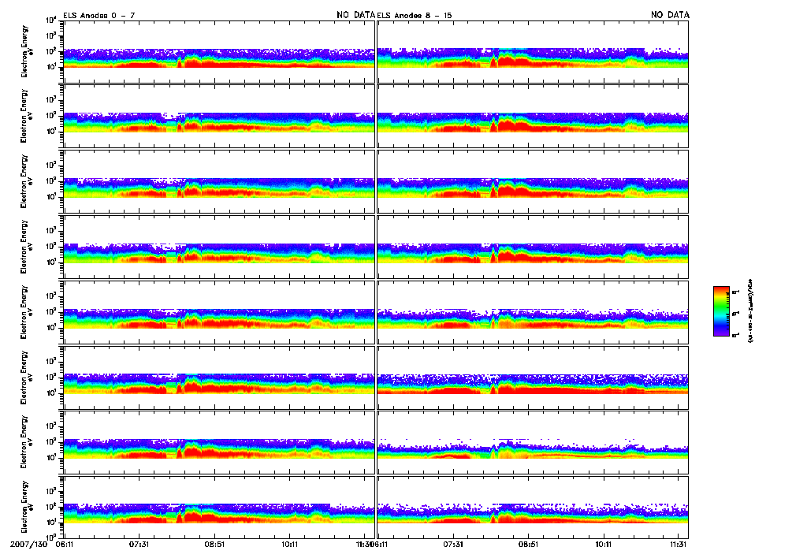Click the rainbow color scale bar
The image size is (807, 558).
(x=721, y=311)
